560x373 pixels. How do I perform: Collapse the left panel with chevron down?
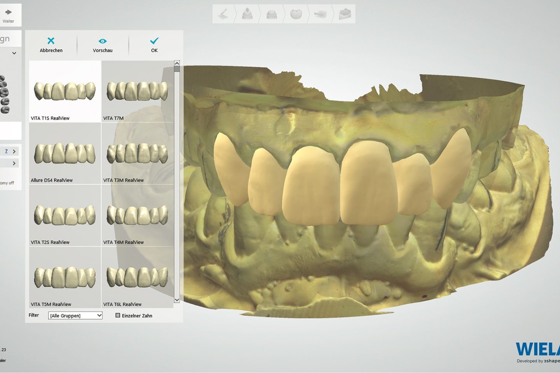pyautogui.click(x=14, y=53)
